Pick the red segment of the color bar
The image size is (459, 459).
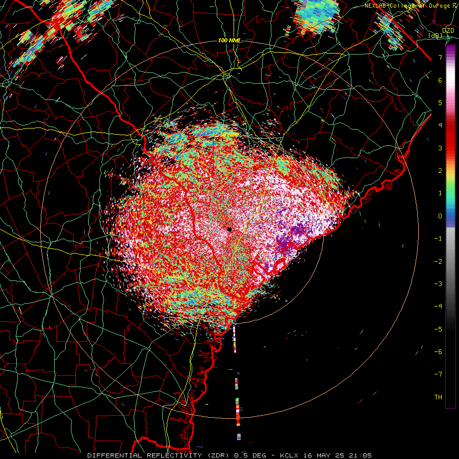[450, 141]
